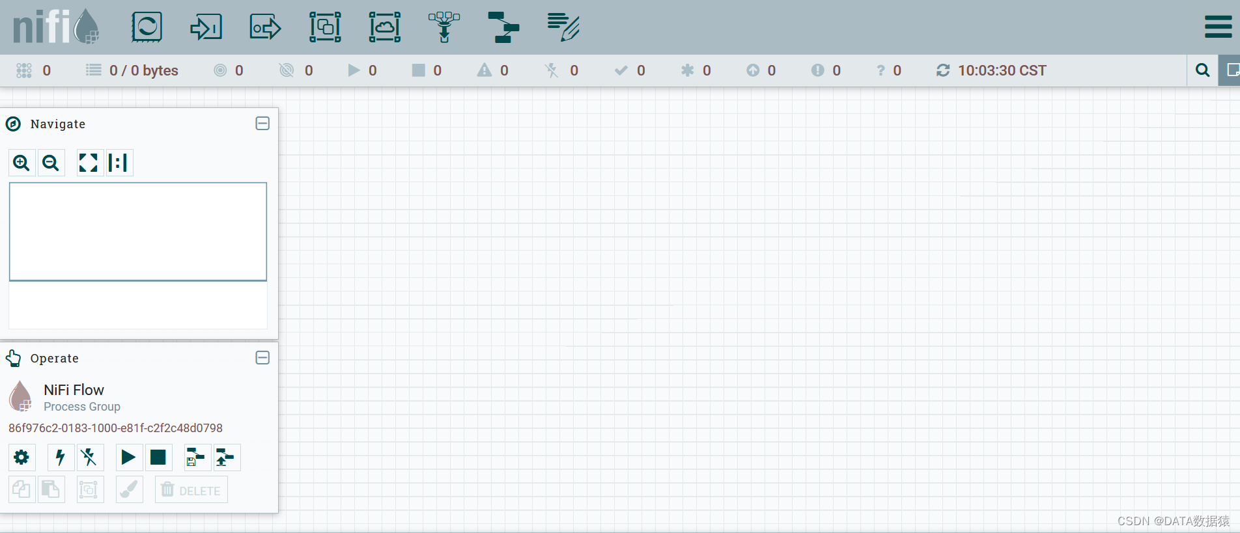Click the process group ID text
This screenshot has width=1240, height=533.
pos(115,428)
